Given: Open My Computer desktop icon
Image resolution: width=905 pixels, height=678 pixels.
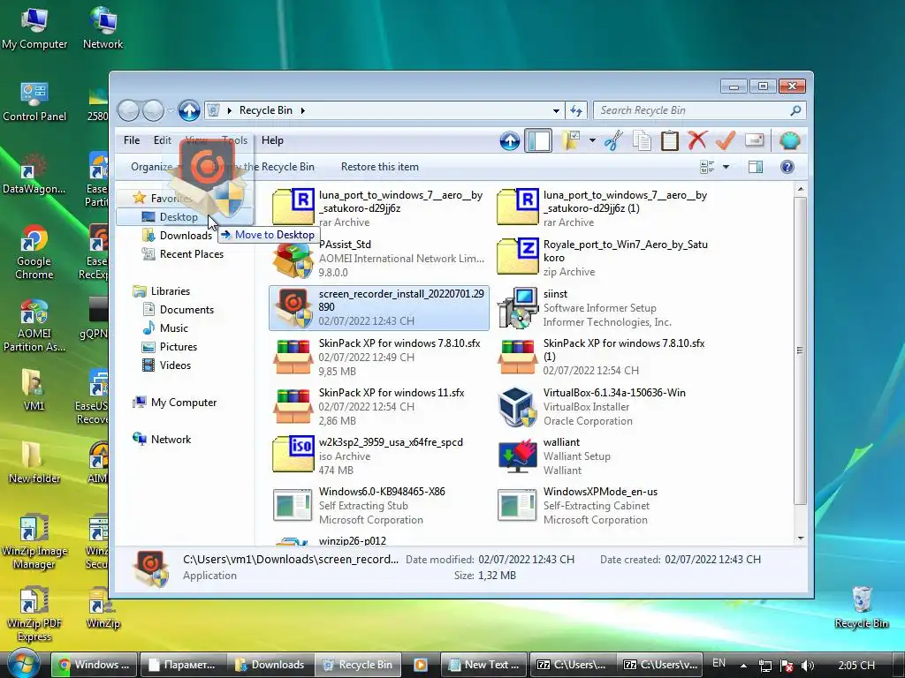Looking at the screenshot, I should [34, 29].
